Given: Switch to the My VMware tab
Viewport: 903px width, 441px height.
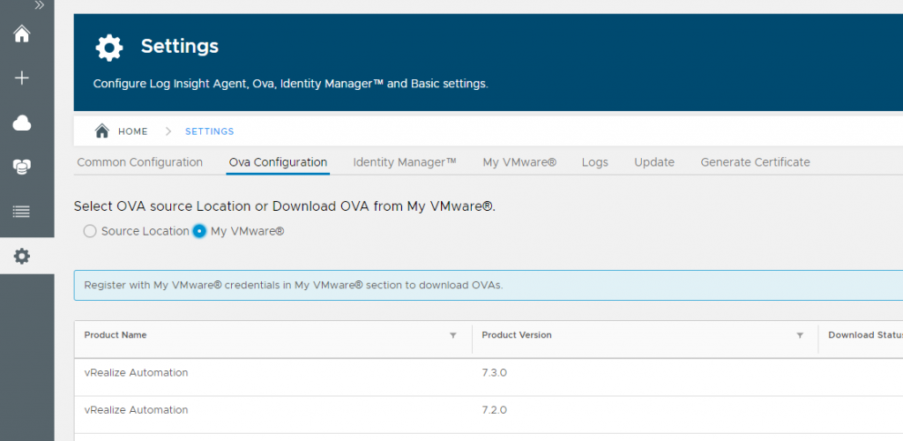Looking at the screenshot, I should [519, 162].
